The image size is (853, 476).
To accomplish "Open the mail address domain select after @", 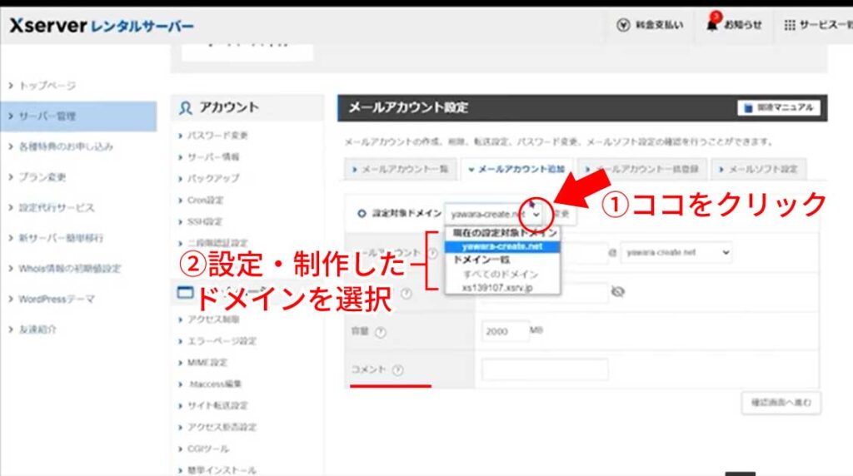I will (676, 252).
